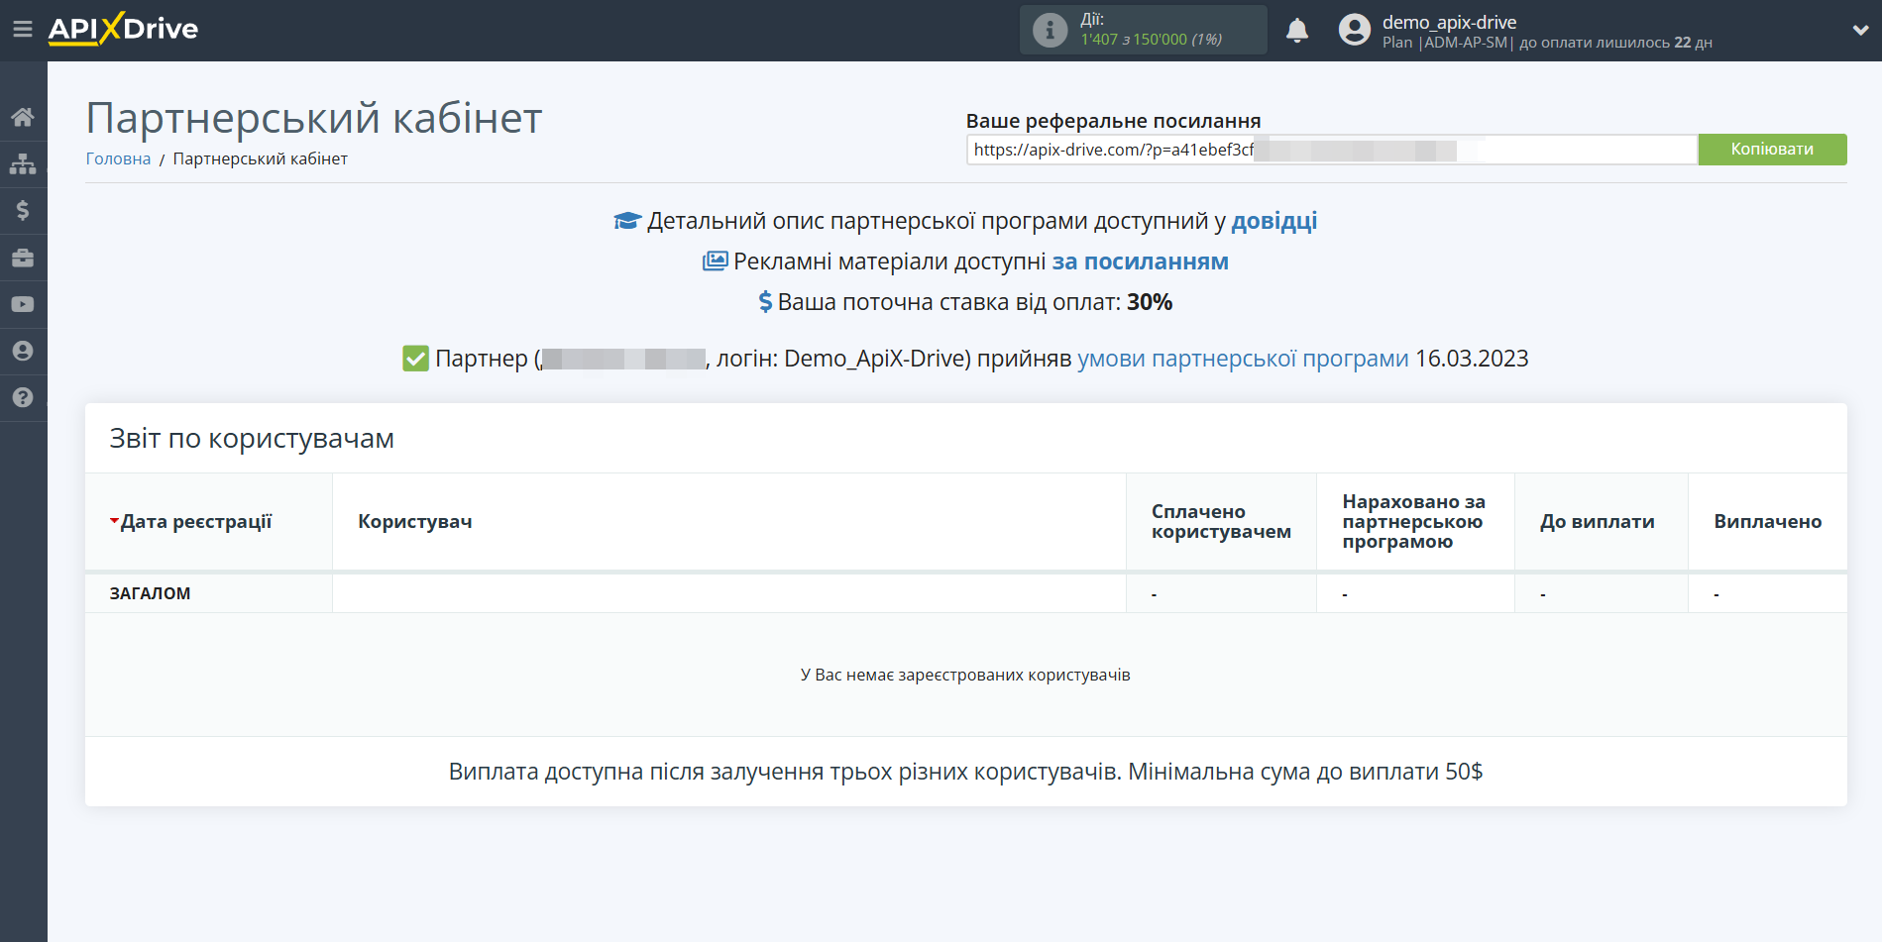Click the graduation cap icon

pos(627,221)
